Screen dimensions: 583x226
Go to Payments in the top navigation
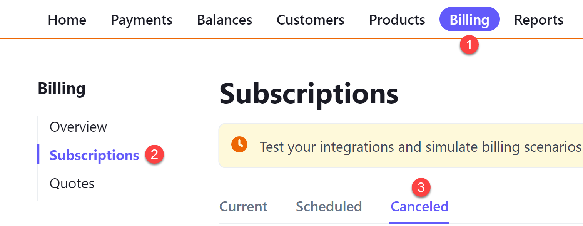142,20
